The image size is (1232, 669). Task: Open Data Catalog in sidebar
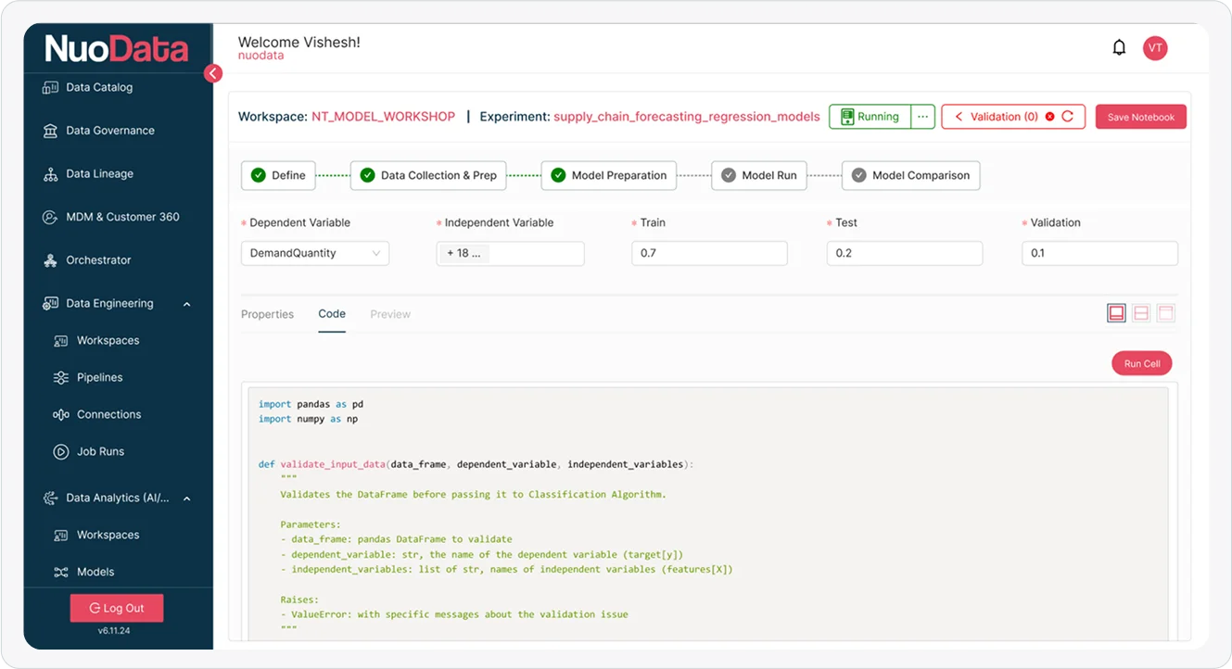pyautogui.click(x=99, y=87)
